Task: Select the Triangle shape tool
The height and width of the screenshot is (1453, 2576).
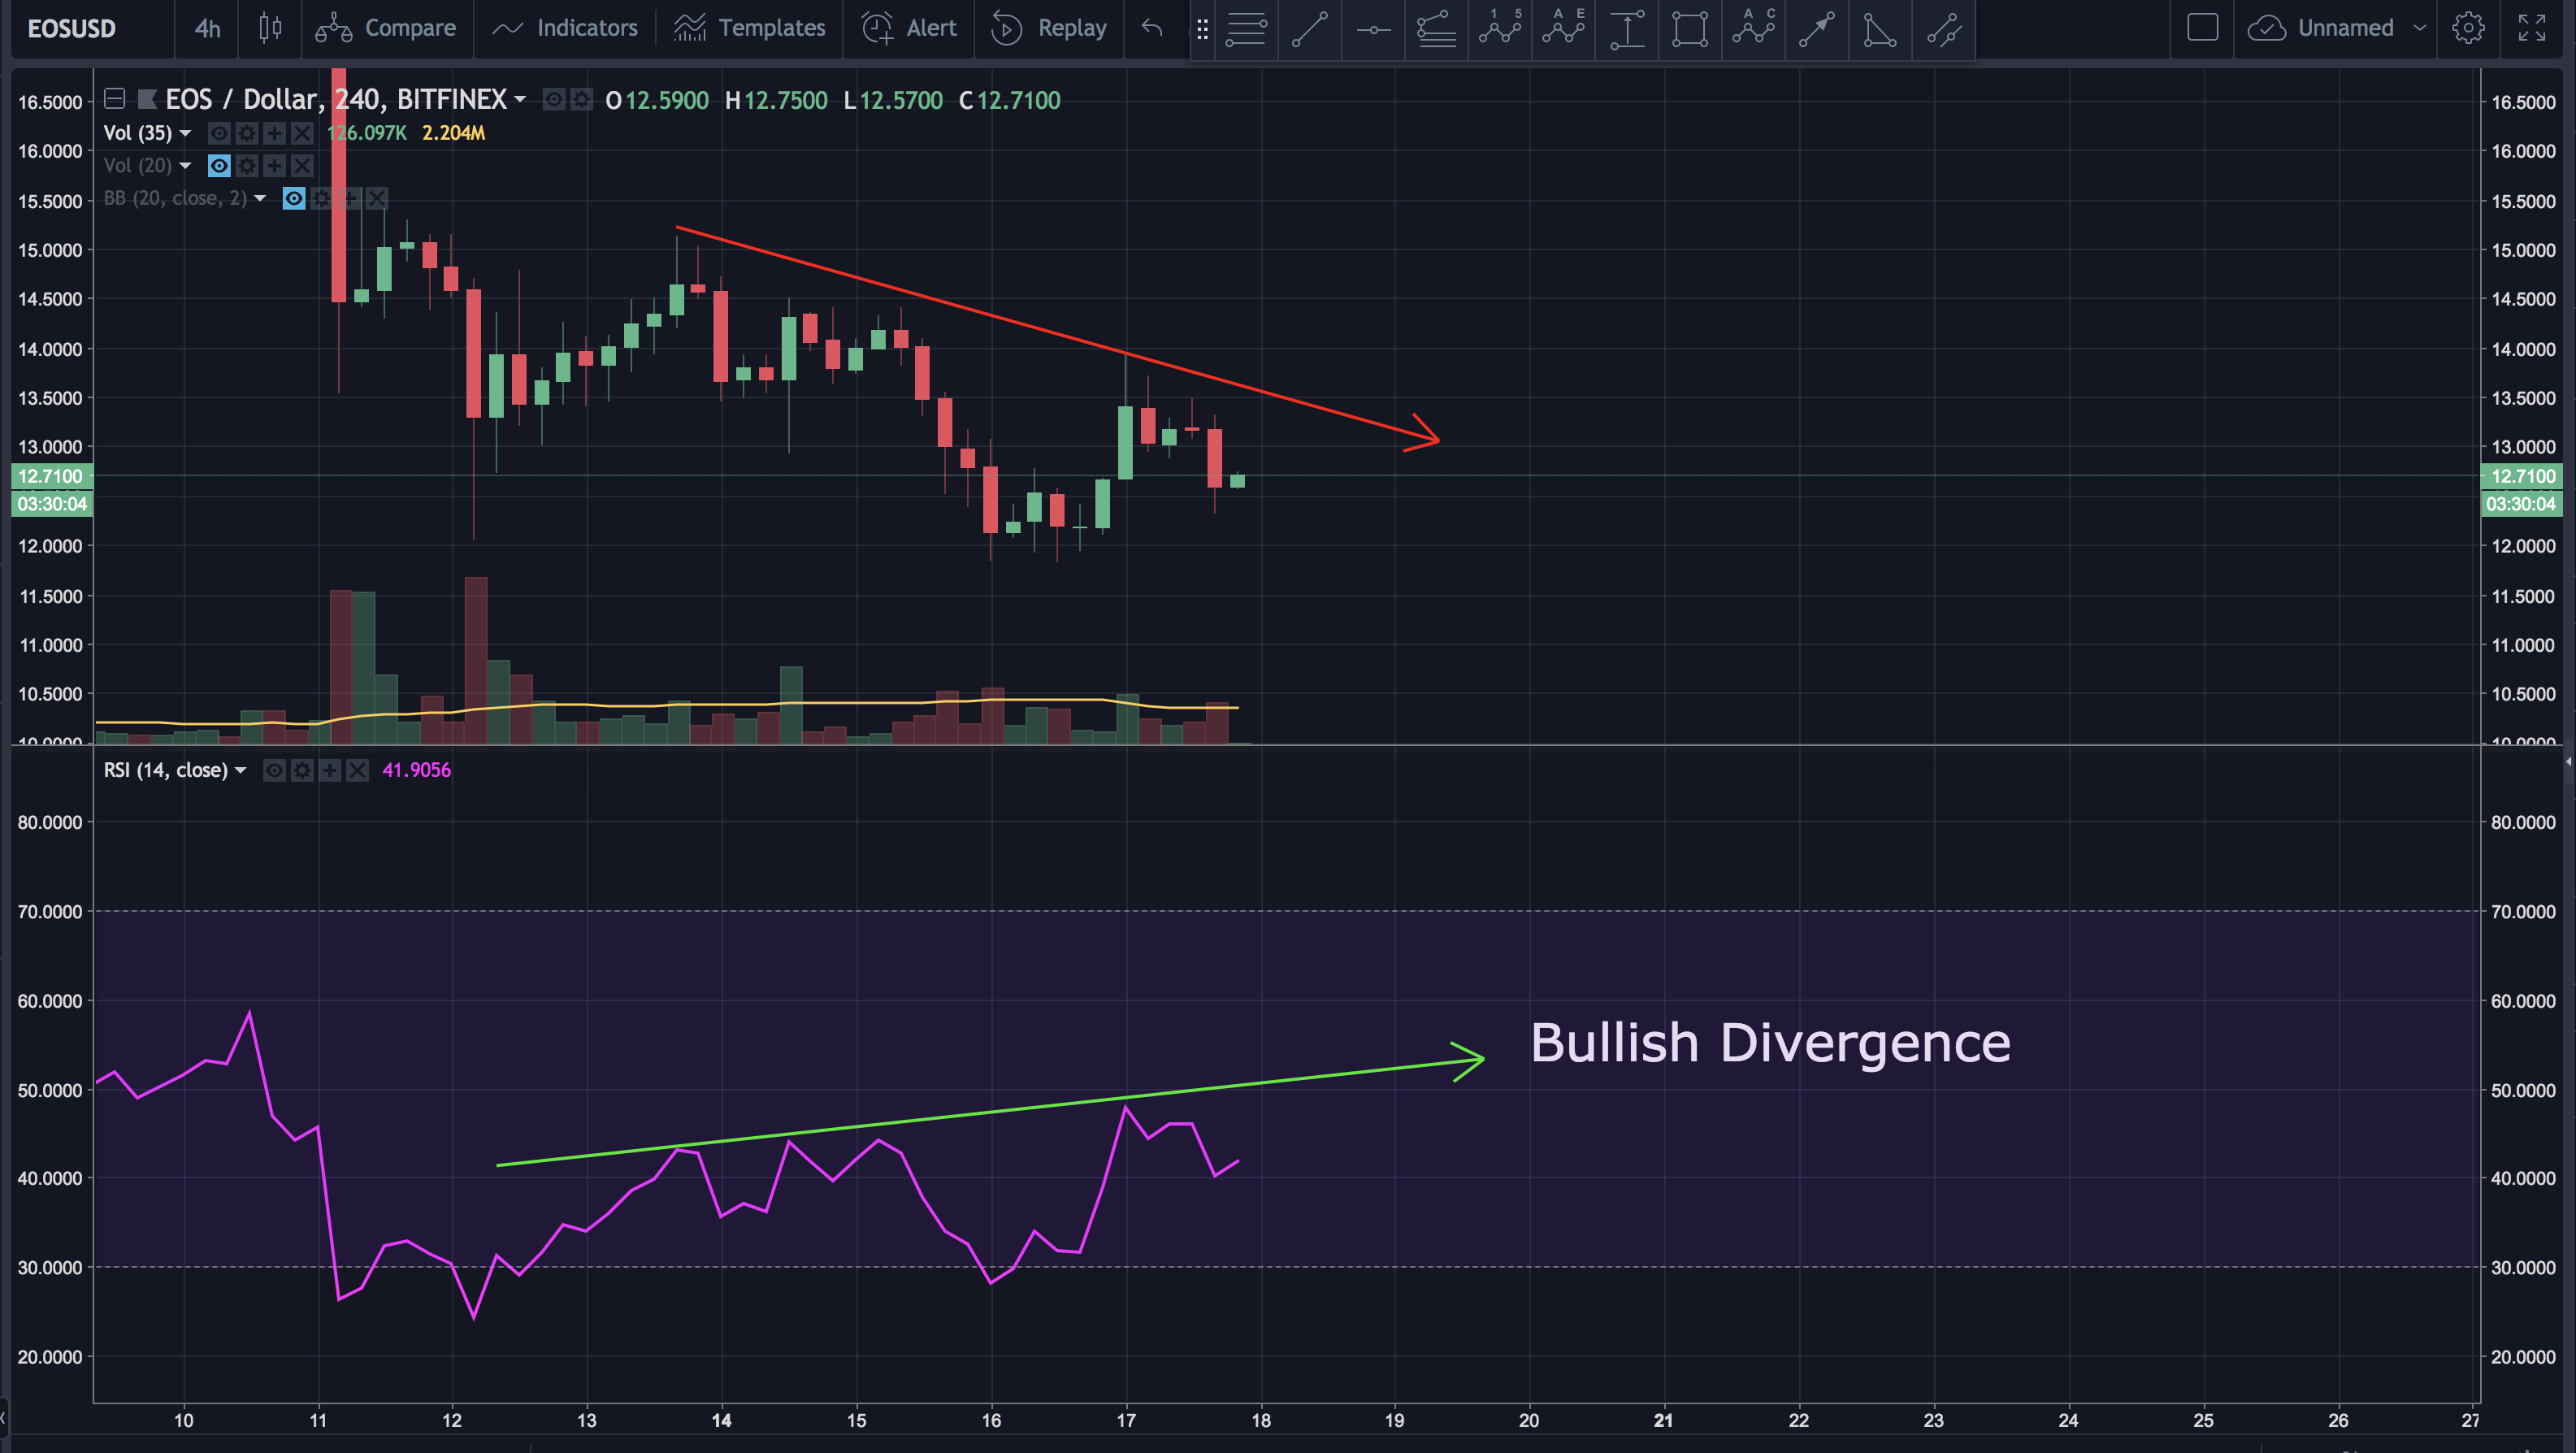Action: click(x=1880, y=29)
